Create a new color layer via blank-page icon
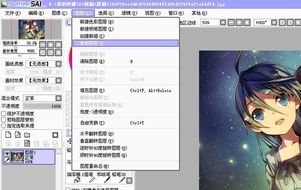 8,135
